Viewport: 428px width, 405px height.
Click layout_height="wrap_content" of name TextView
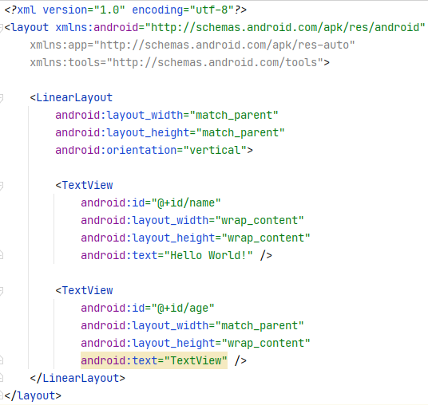point(196,238)
